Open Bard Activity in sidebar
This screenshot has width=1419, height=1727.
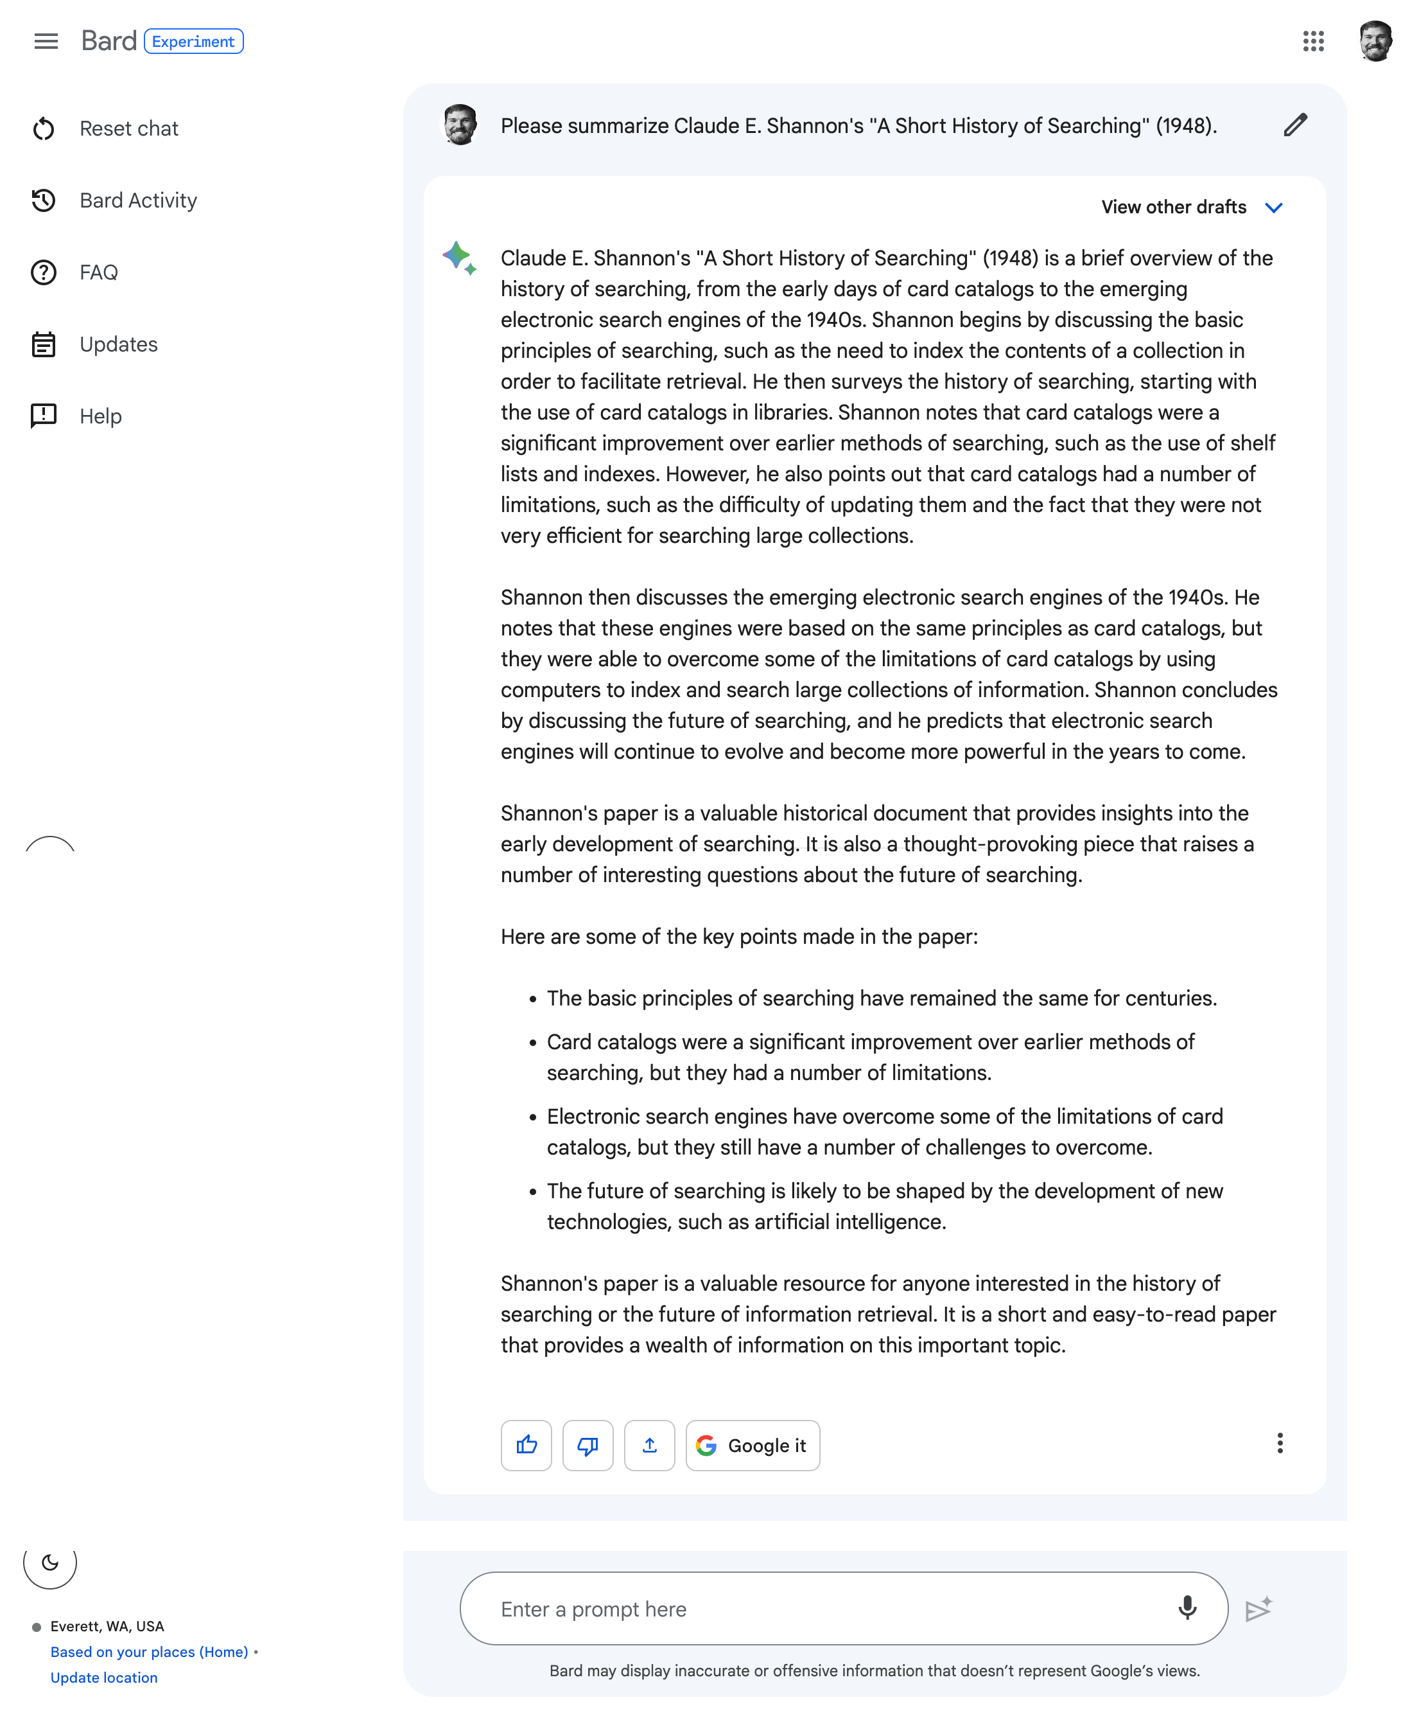137,200
